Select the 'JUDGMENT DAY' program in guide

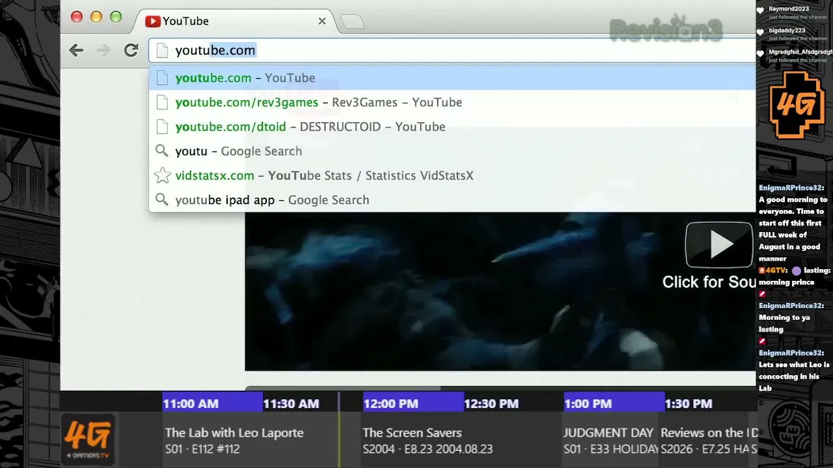[611, 440]
